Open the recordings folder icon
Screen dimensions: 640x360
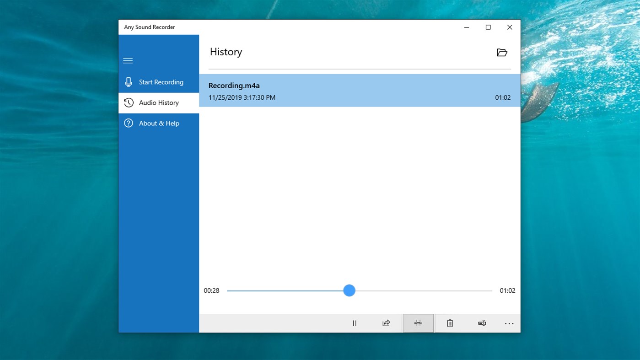tap(502, 52)
